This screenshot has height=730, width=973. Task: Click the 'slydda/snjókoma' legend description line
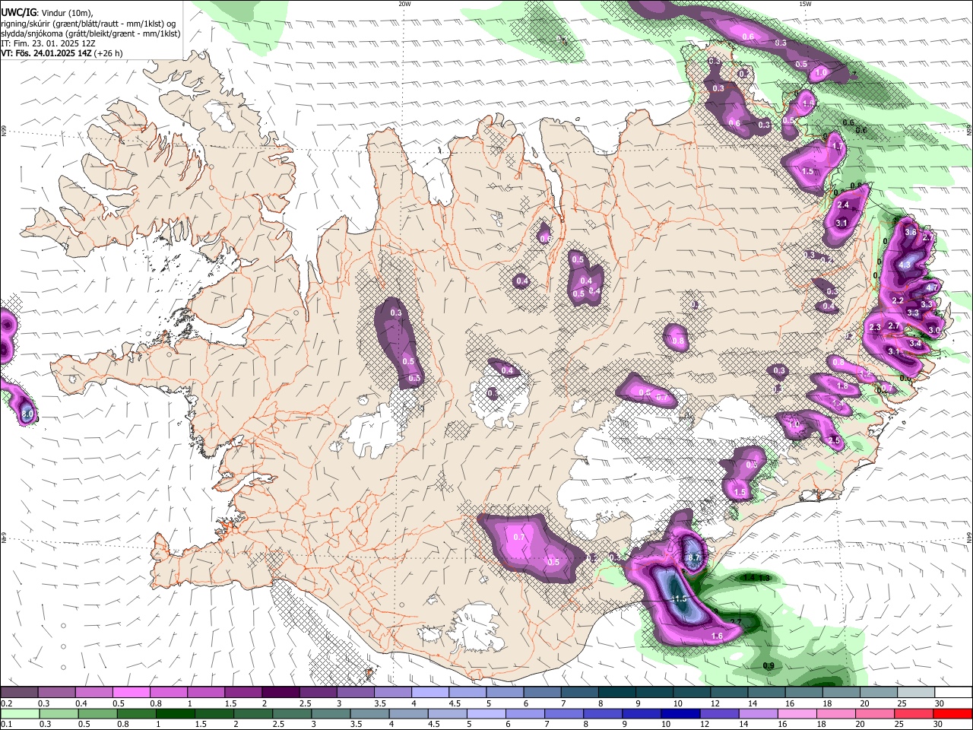(x=90, y=33)
